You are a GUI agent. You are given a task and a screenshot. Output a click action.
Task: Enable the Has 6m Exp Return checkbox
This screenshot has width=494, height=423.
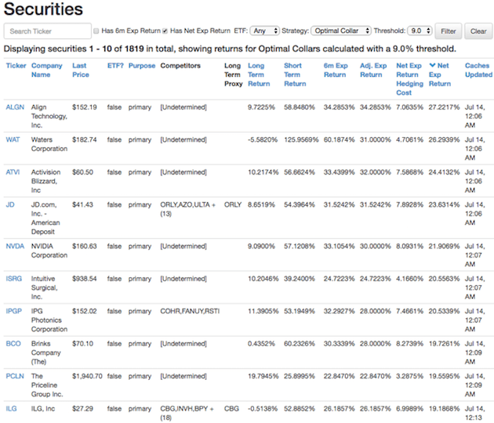96,31
